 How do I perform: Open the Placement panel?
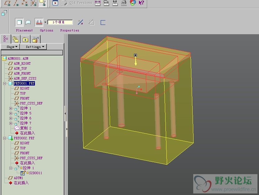tap(24, 30)
